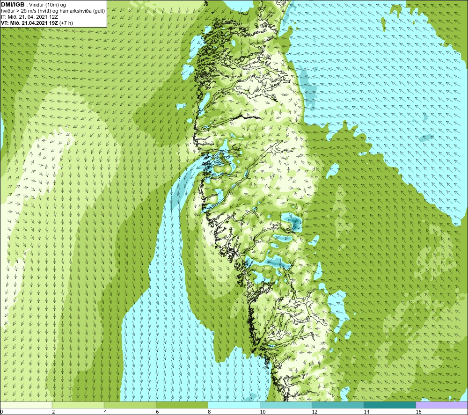Click the 4–6 m/s green swatch
Screen dimensions: 468x415
[130, 405]
